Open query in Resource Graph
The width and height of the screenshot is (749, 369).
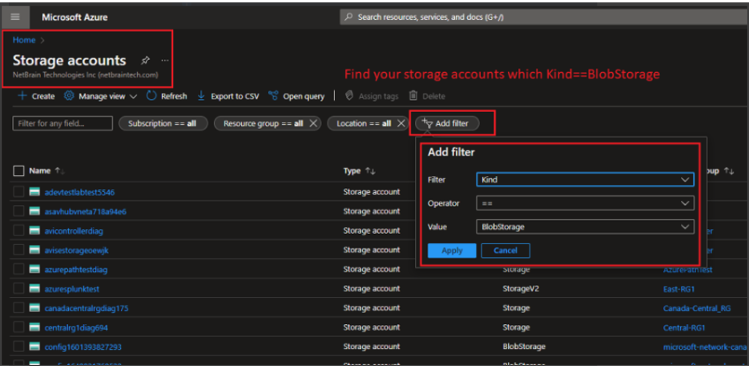coord(274,96)
